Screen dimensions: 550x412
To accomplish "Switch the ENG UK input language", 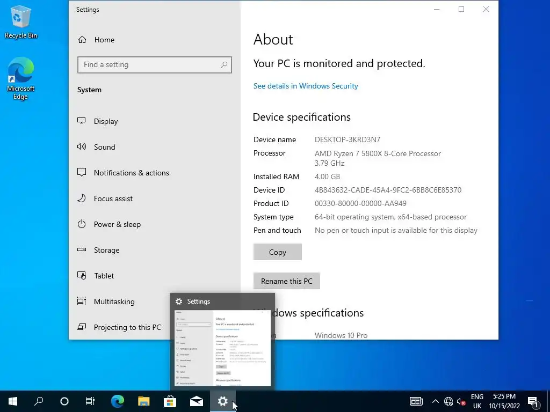I will click(477, 401).
